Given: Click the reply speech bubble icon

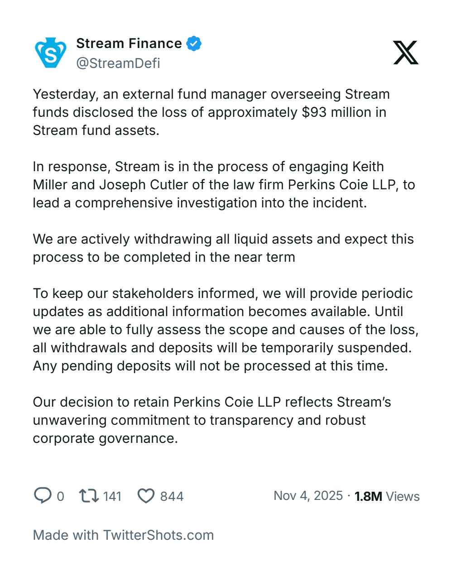Looking at the screenshot, I should [x=42, y=495].
